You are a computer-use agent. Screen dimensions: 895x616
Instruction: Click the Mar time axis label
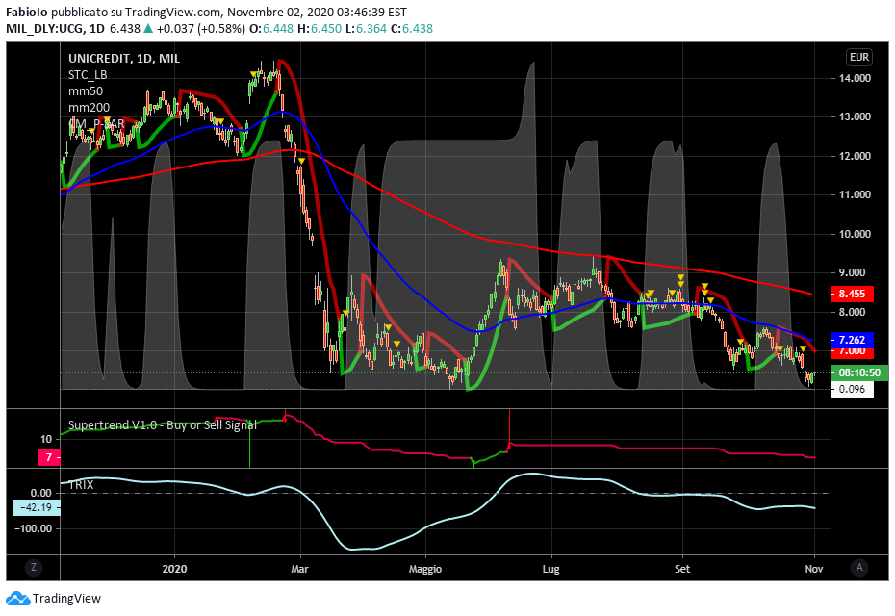[299, 569]
